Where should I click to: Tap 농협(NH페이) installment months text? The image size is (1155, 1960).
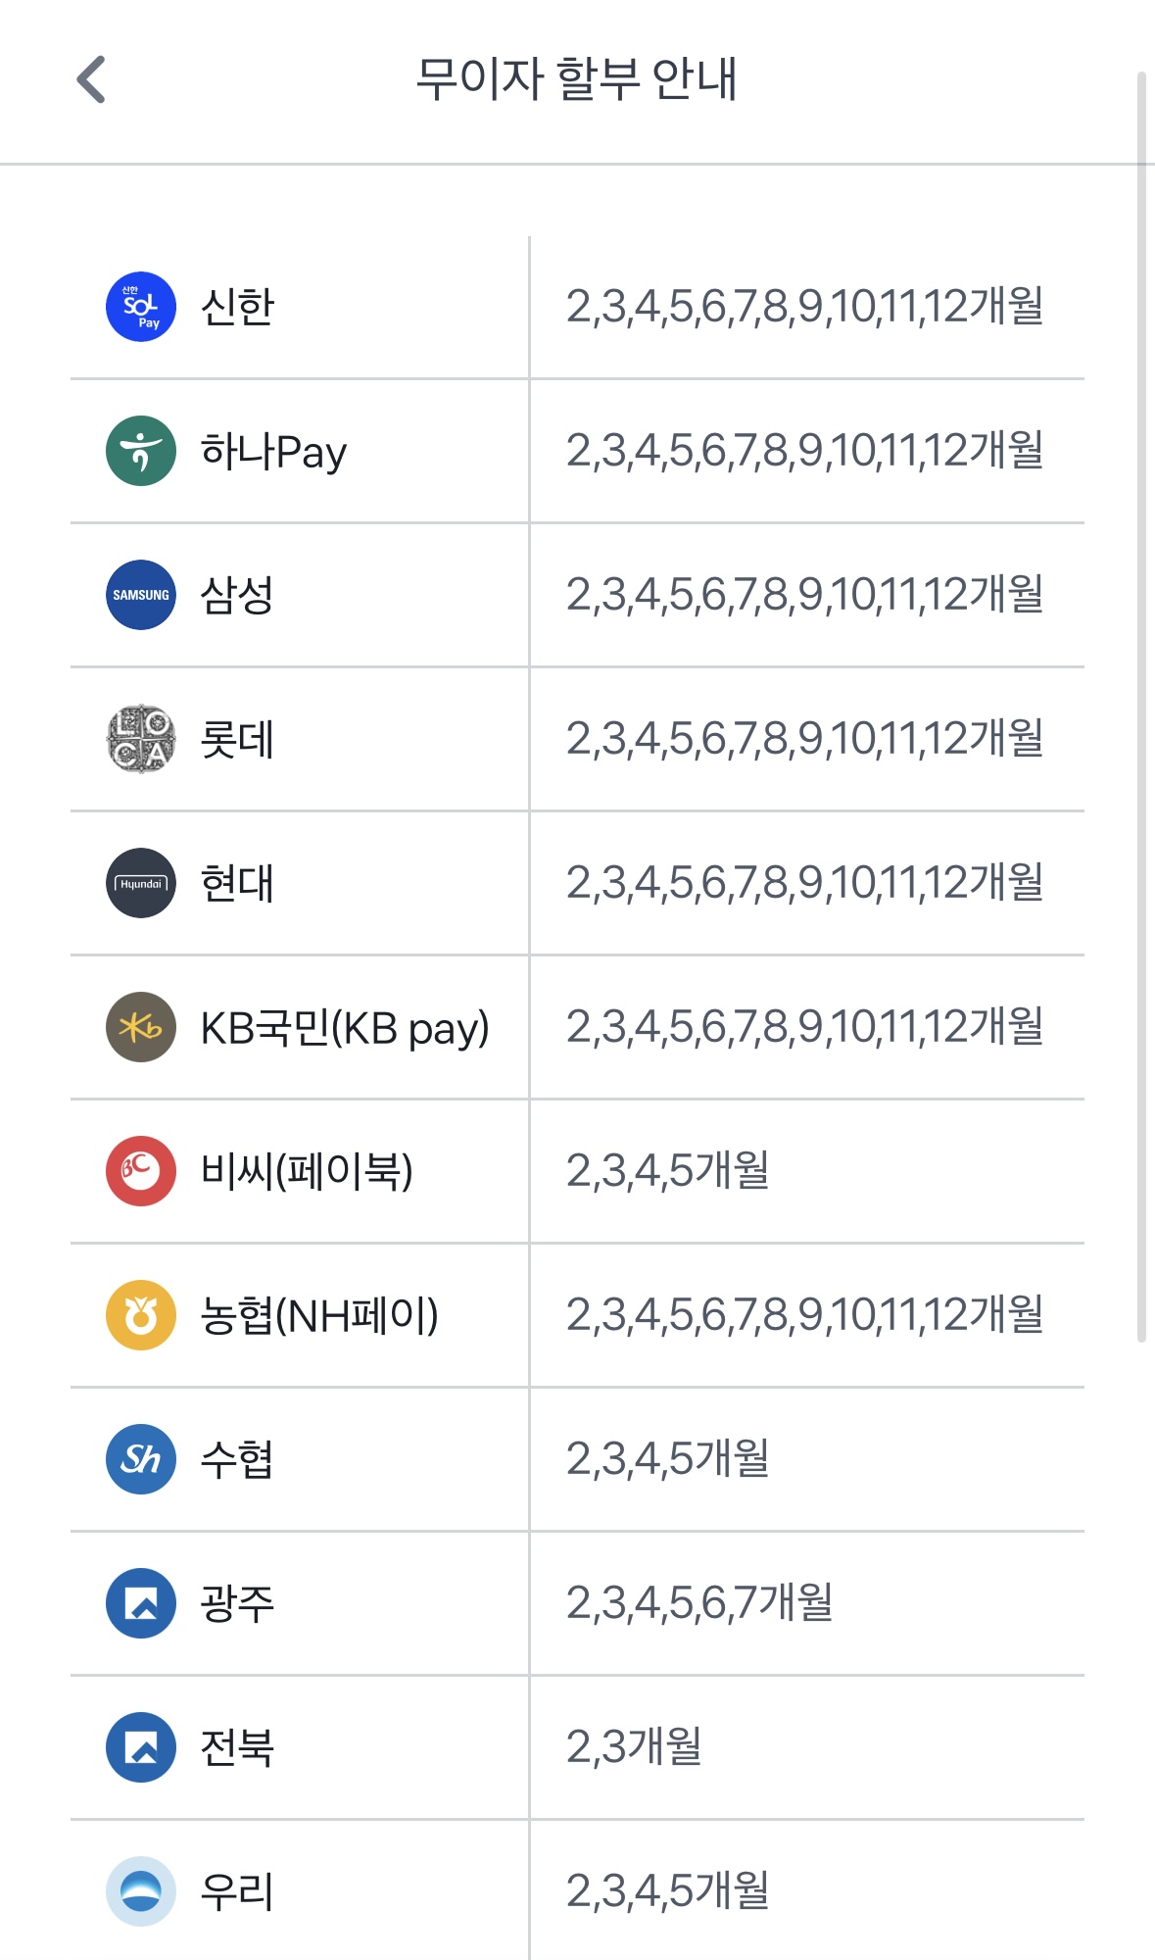[x=804, y=1315]
